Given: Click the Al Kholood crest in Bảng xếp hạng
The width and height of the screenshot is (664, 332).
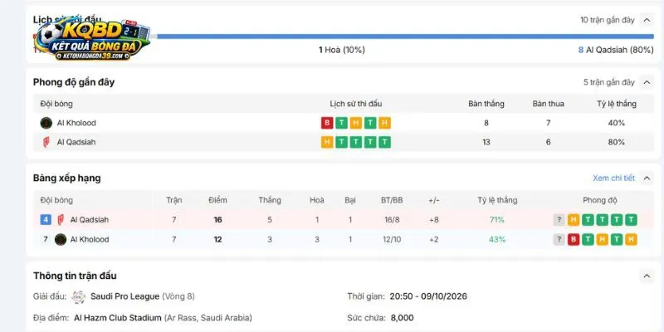Looking at the screenshot, I should [61, 239].
